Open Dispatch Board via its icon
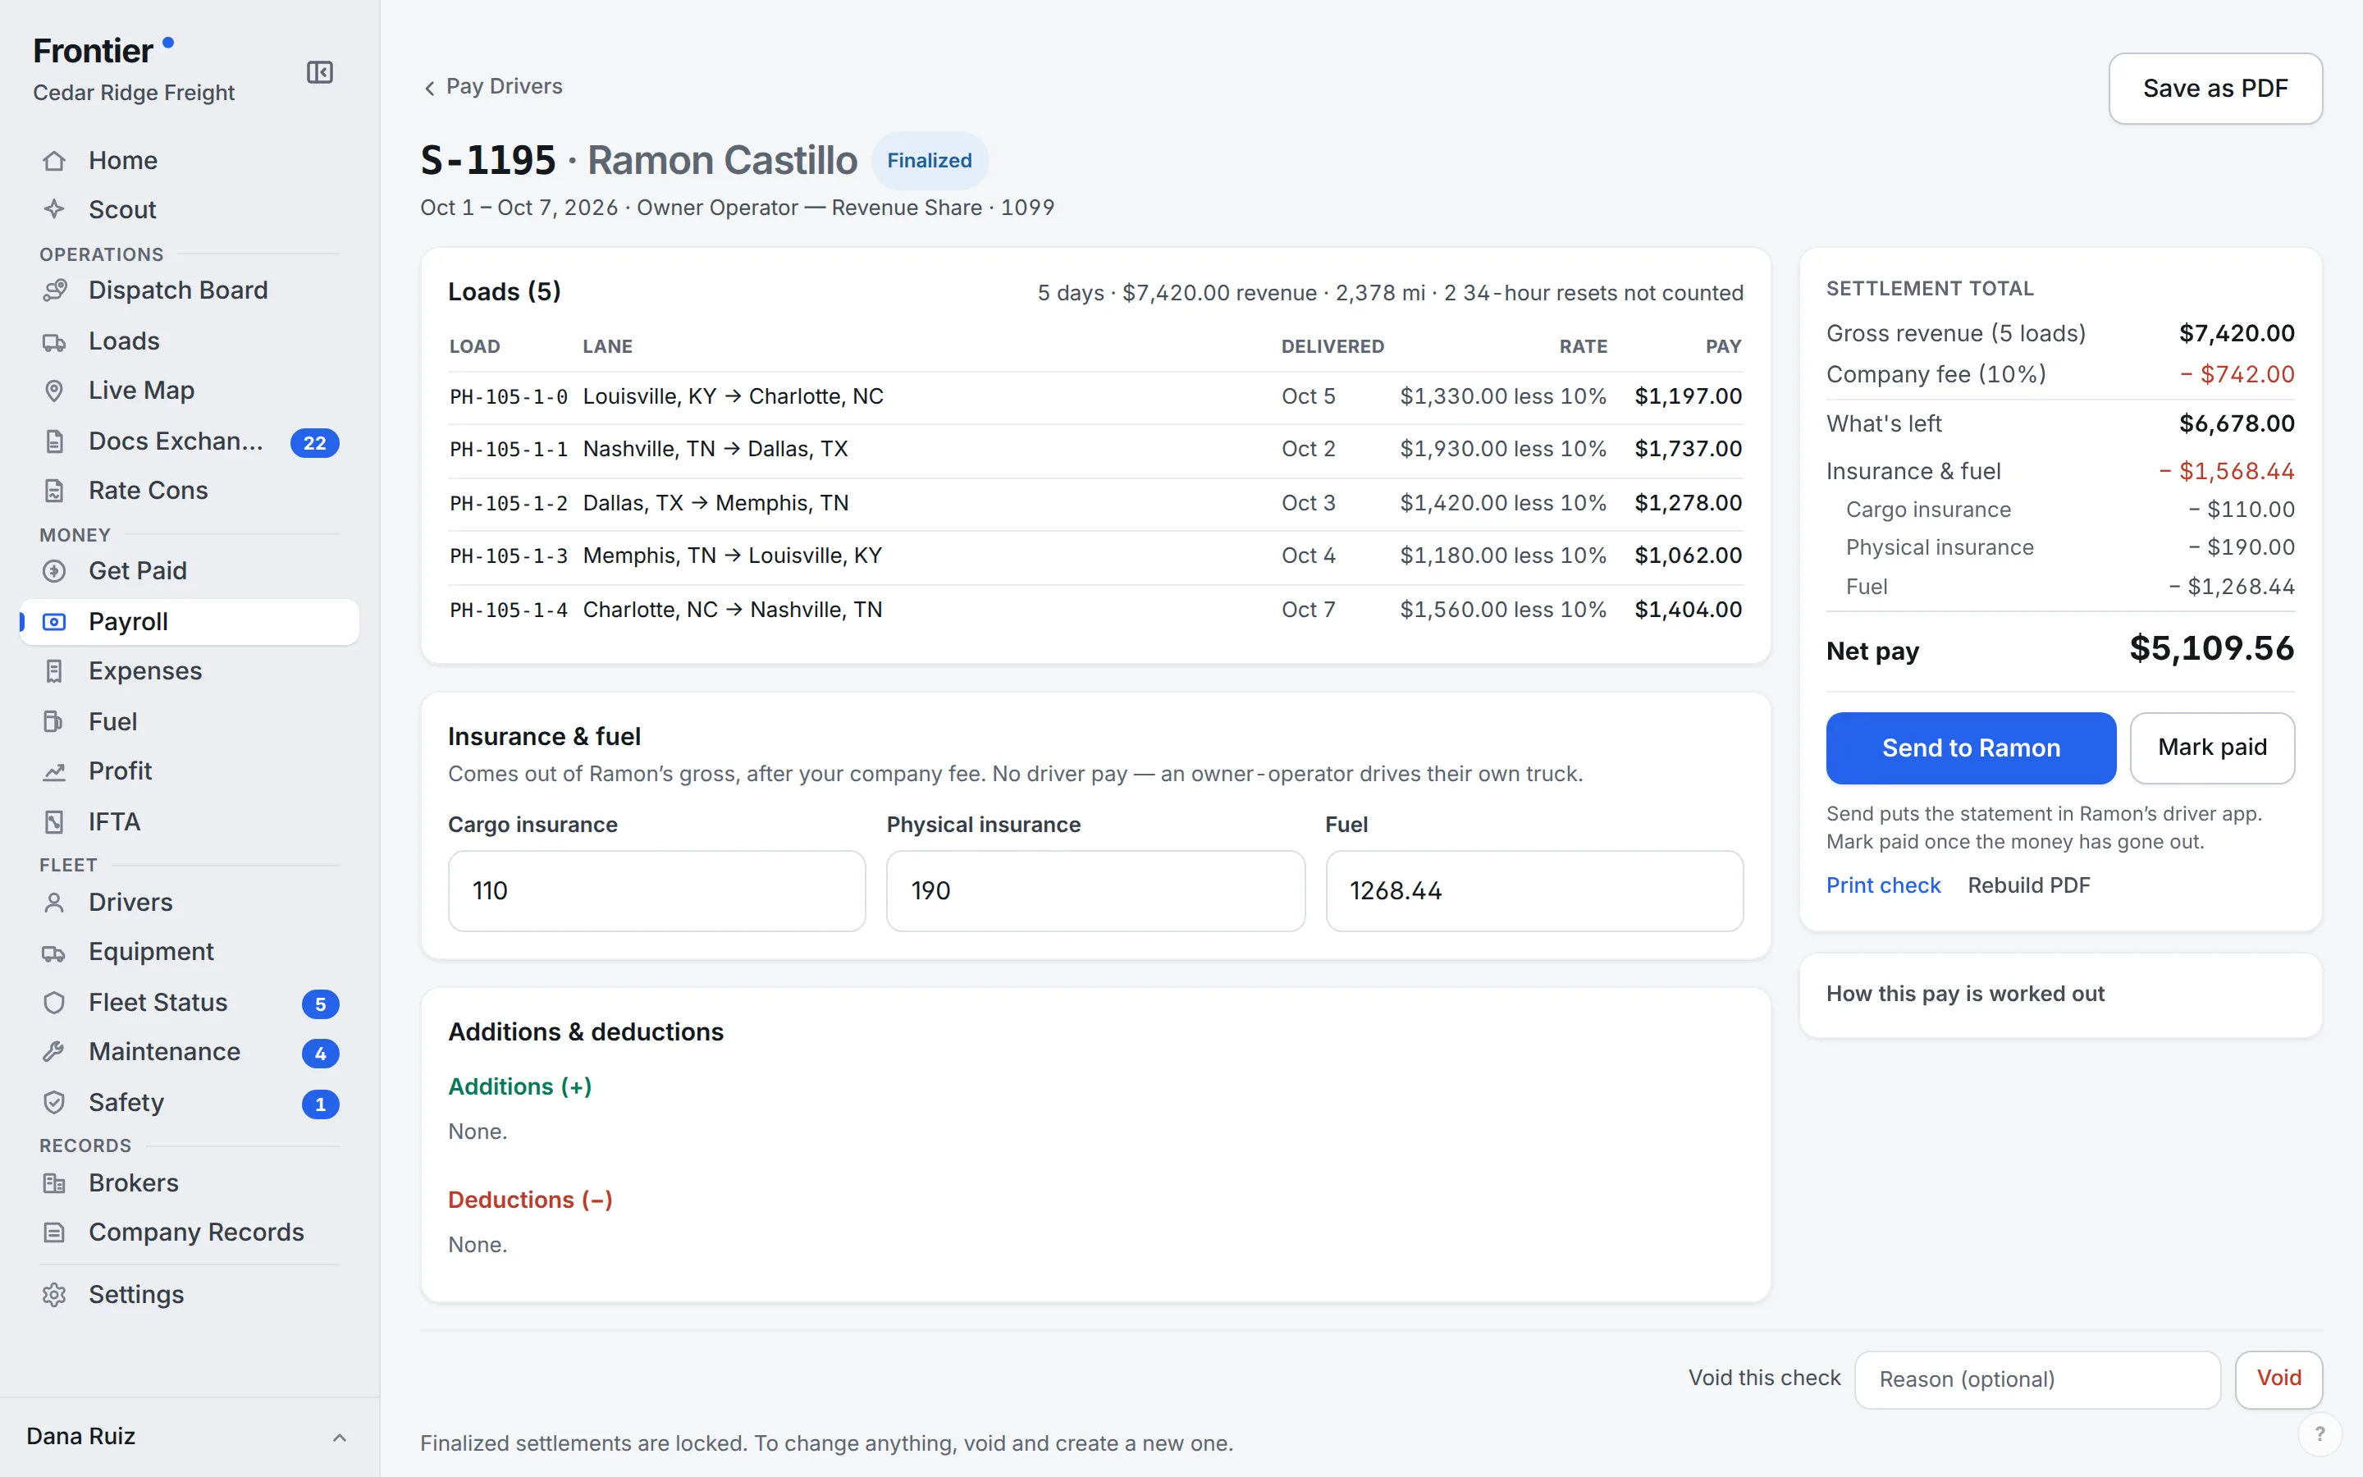The width and height of the screenshot is (2363, 1477). (x=55, y=290)
